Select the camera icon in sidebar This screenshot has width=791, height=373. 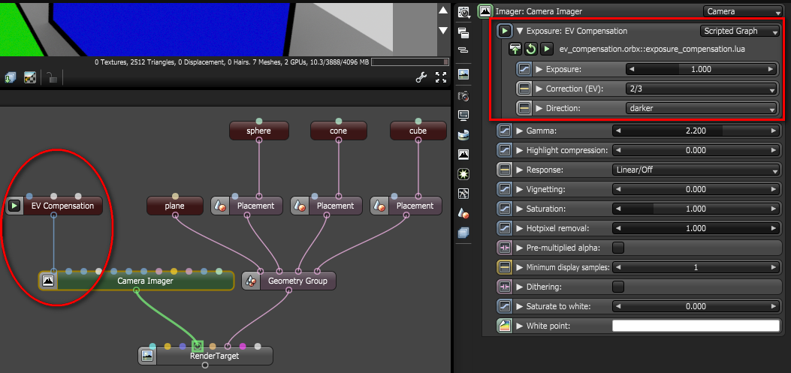click(463, 96)
